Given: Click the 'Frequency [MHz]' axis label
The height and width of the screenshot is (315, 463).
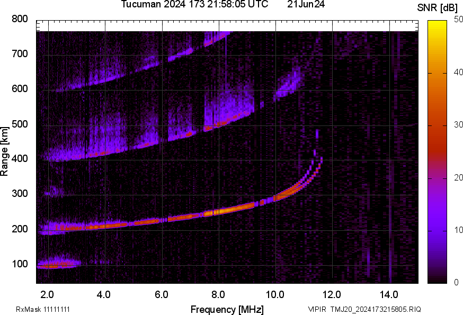Looking at the screenshot, I should [x=227, y=309].
